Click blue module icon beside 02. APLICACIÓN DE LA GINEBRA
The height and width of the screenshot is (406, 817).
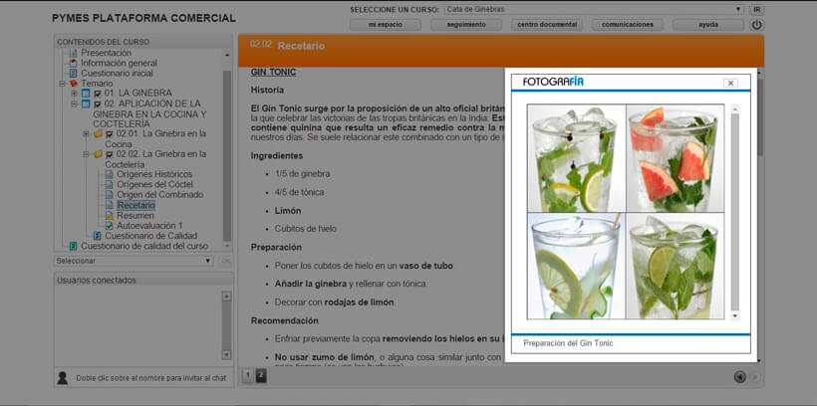[86, 103]
